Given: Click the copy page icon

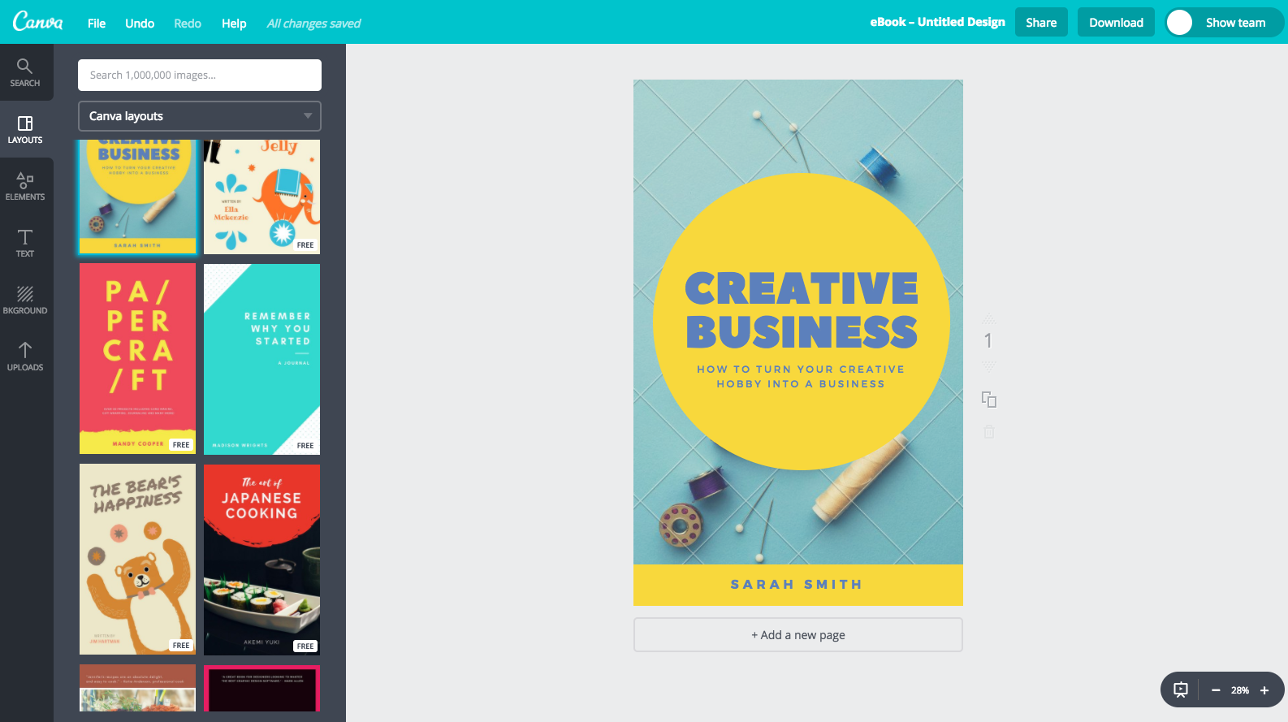Looking at the screenshot, I should (988, 399).
